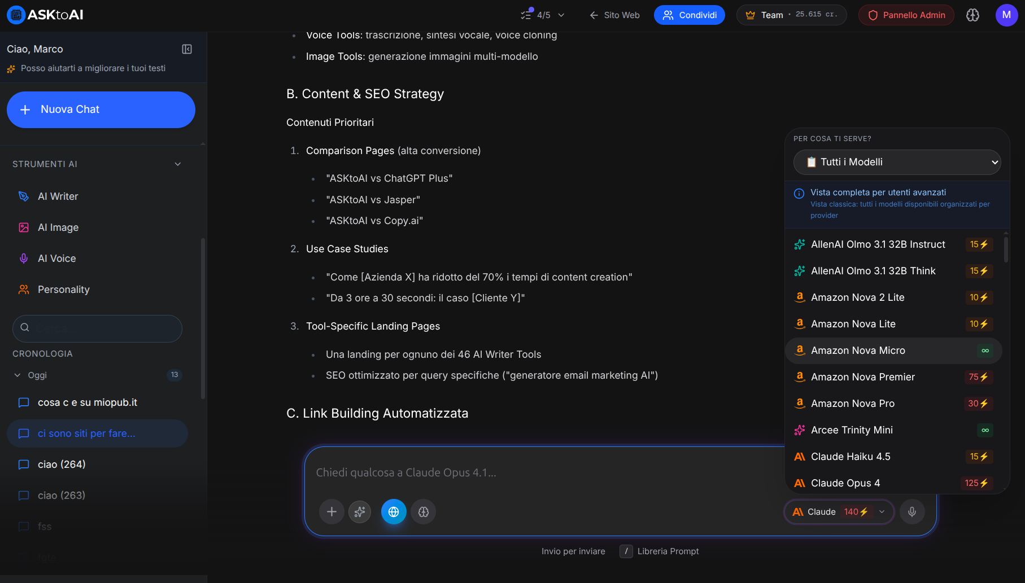
Task: Click the Condividi share button
Action: [x=689, y=15]
